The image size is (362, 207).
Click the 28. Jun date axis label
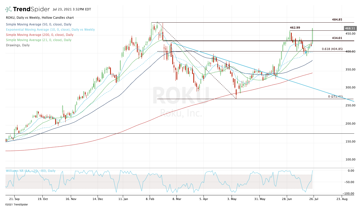click(x=287, y=199)
